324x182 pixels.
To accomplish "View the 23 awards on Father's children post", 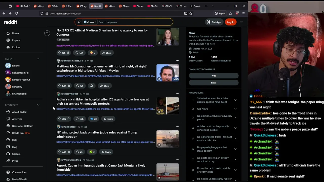I will (93, 119).
